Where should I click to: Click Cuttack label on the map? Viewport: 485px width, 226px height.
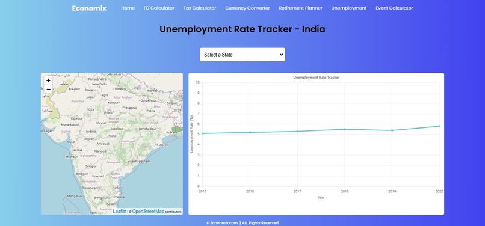[x=162, y=145]
